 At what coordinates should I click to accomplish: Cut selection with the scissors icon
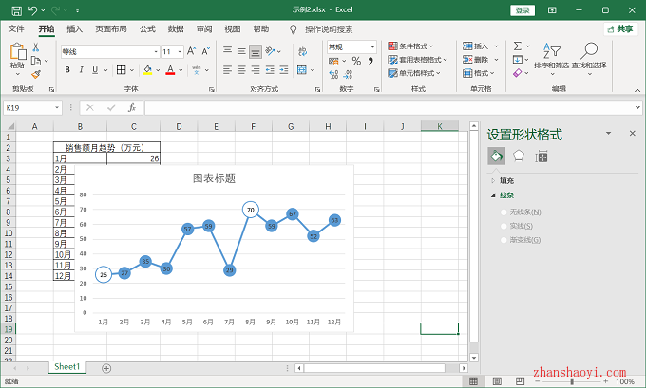[x=36, y=47]
